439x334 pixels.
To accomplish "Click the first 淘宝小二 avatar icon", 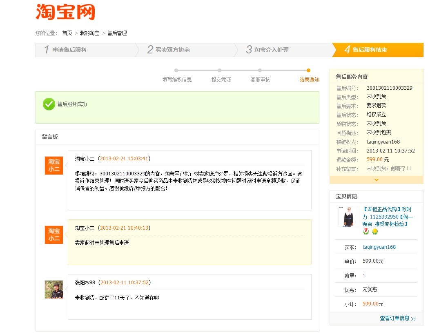I will pos(53,165).
